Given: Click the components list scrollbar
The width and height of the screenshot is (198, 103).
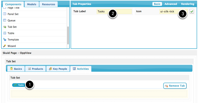Looking at the screenshot, I should point(68,35).
